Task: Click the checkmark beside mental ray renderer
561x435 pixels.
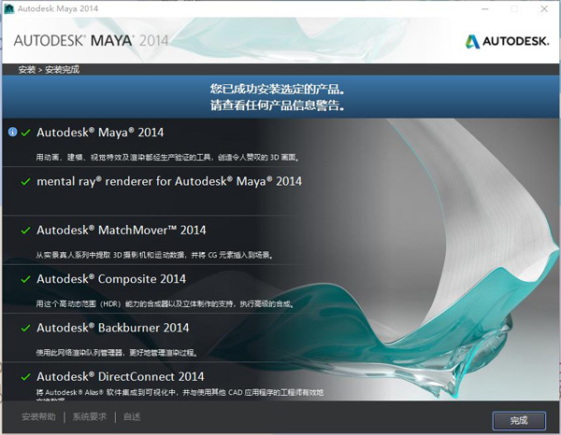Action: point(26,182)
